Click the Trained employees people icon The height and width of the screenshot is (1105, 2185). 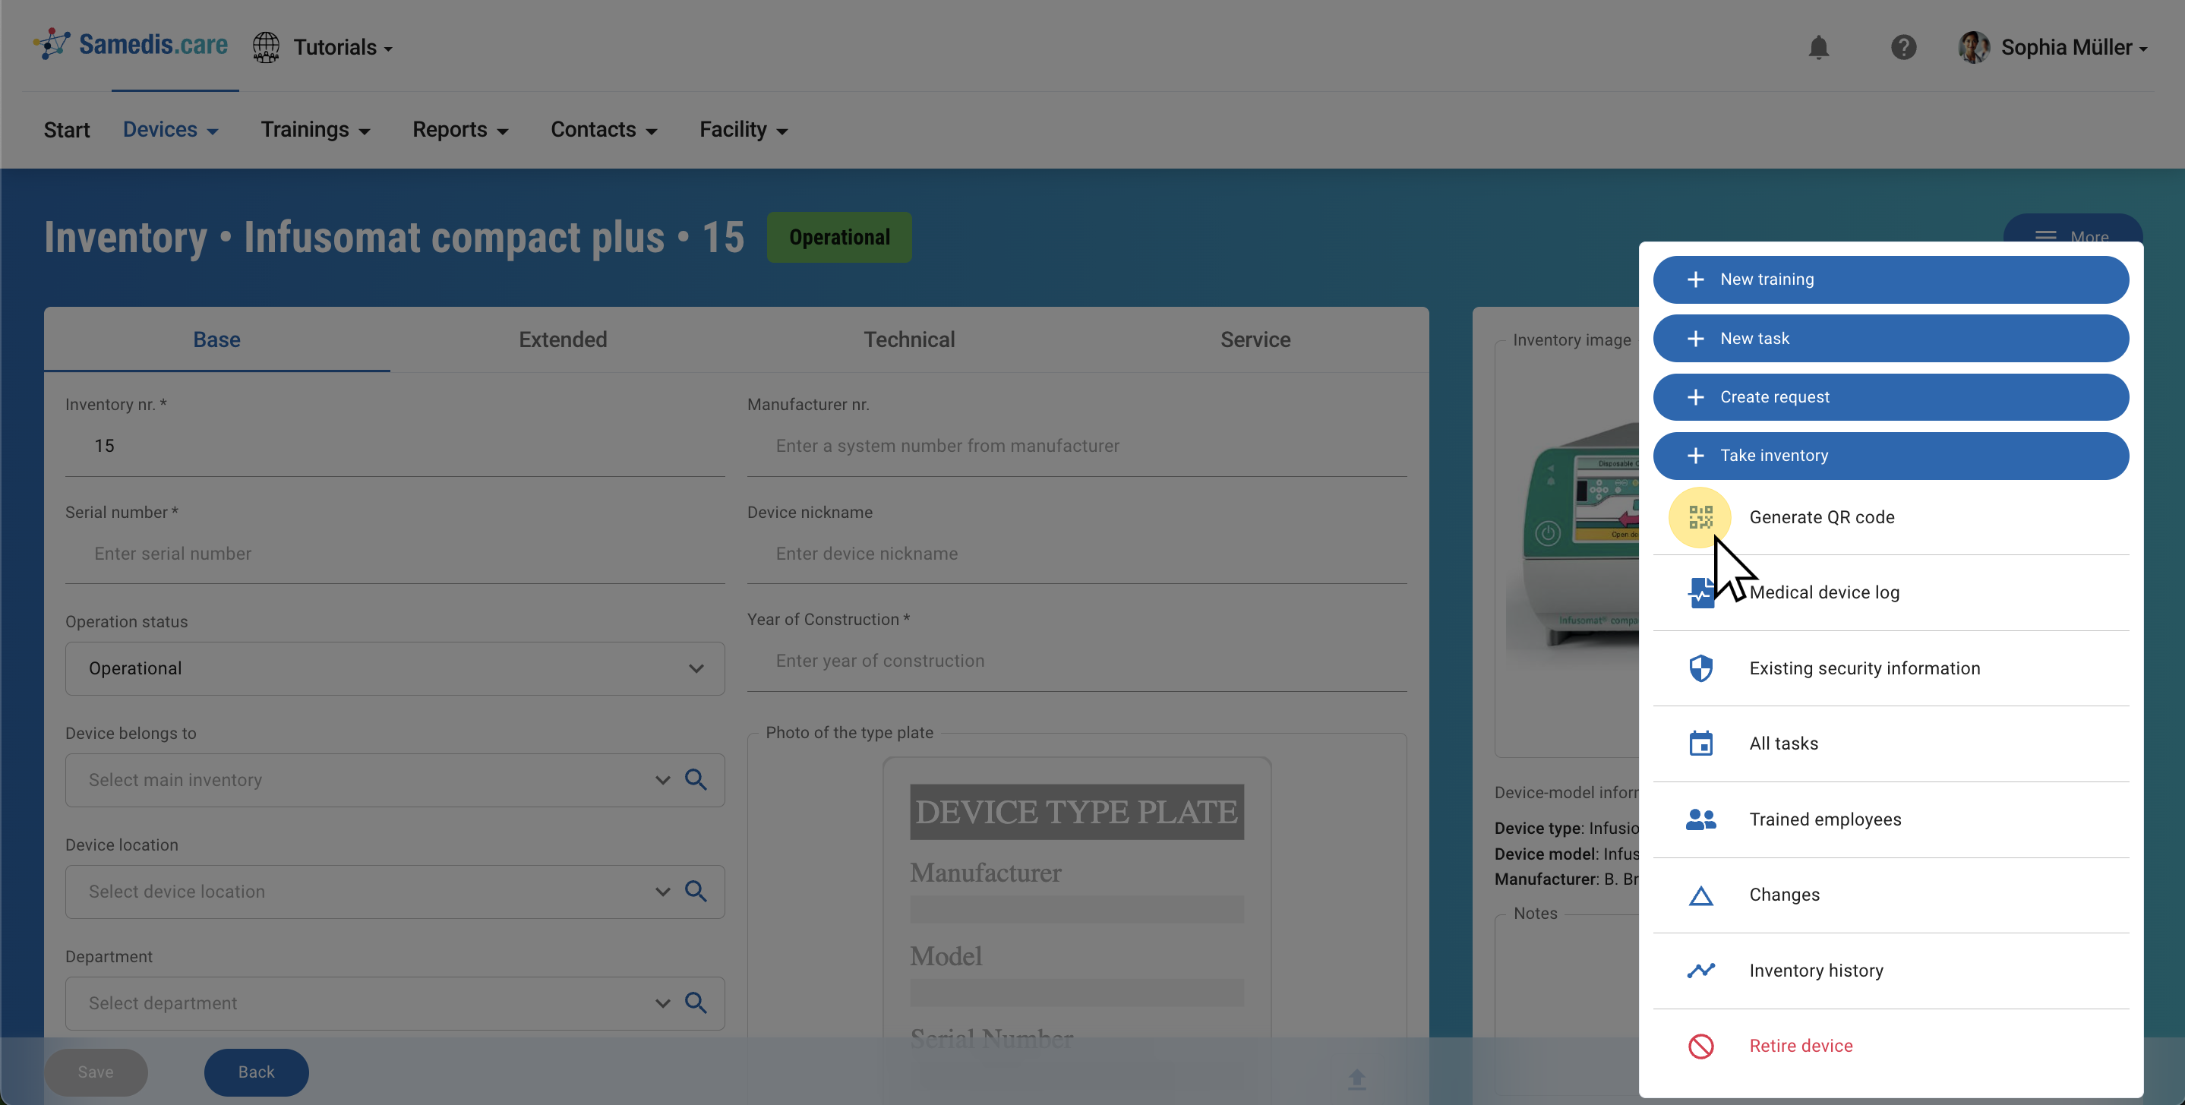1700,819
